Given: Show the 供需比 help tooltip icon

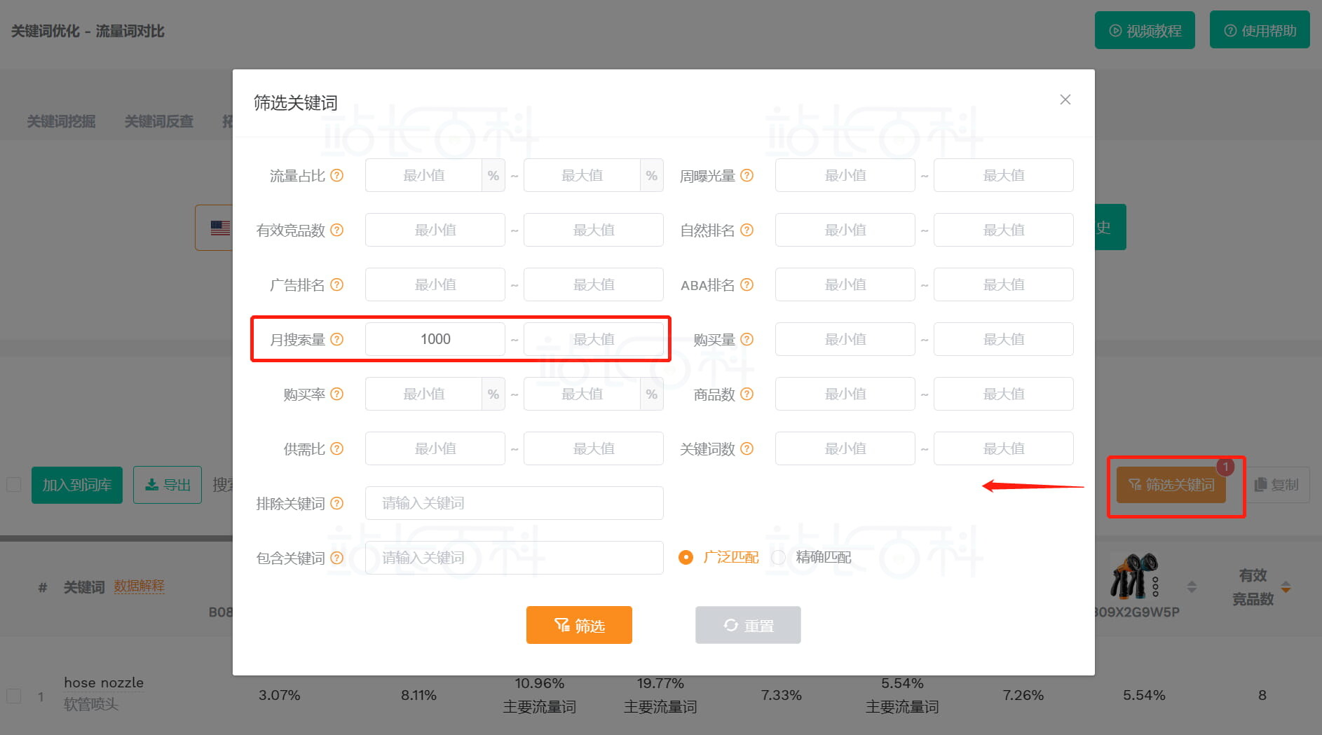Looking at the screenshot, I should pyautogui.click(x=337, y=448).
